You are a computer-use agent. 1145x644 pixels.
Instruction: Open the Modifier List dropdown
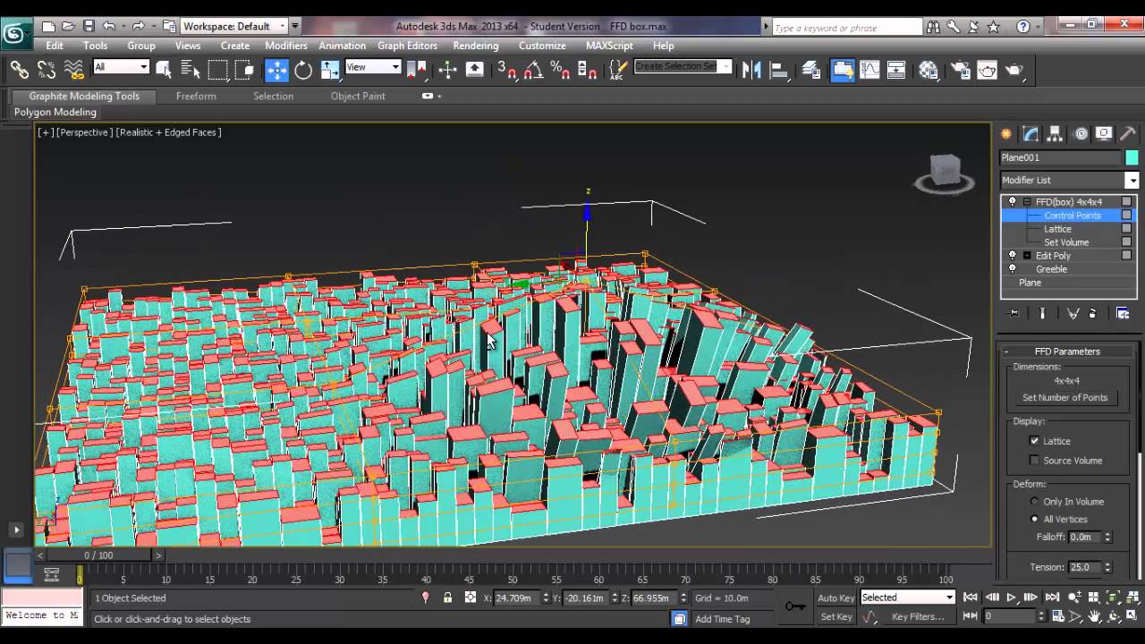pyautogui.click(x=1132, y=180)
